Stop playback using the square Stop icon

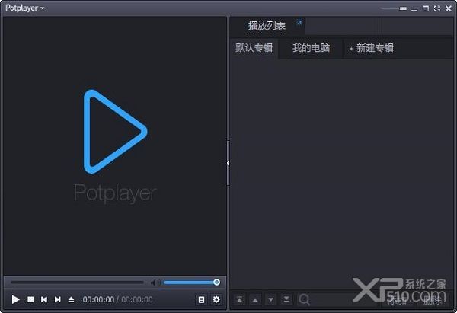pos(30,299)
